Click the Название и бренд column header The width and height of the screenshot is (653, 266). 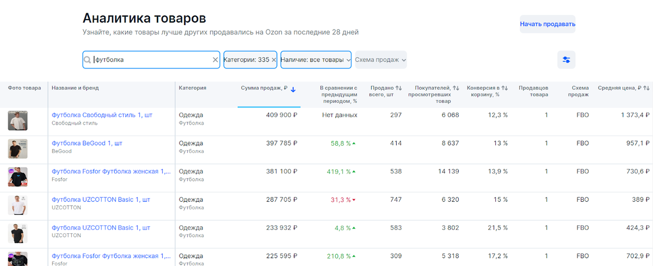coord(75,88)
